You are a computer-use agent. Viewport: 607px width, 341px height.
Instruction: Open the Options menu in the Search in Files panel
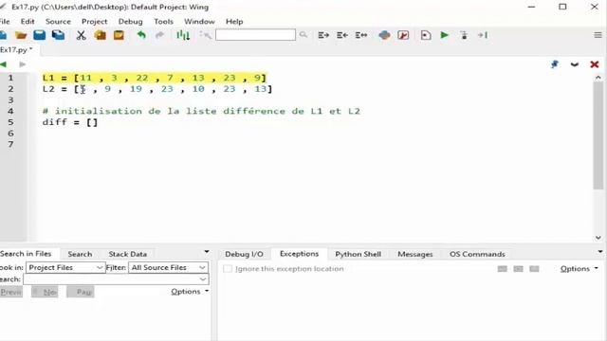click(190, 292)
